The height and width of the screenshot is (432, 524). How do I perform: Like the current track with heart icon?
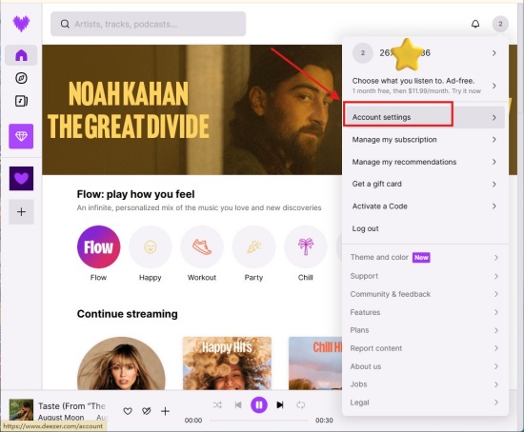pos(128,411)
